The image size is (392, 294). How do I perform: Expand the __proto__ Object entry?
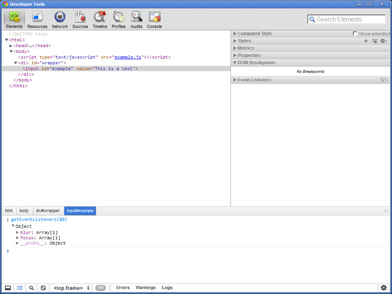[17, 243]
